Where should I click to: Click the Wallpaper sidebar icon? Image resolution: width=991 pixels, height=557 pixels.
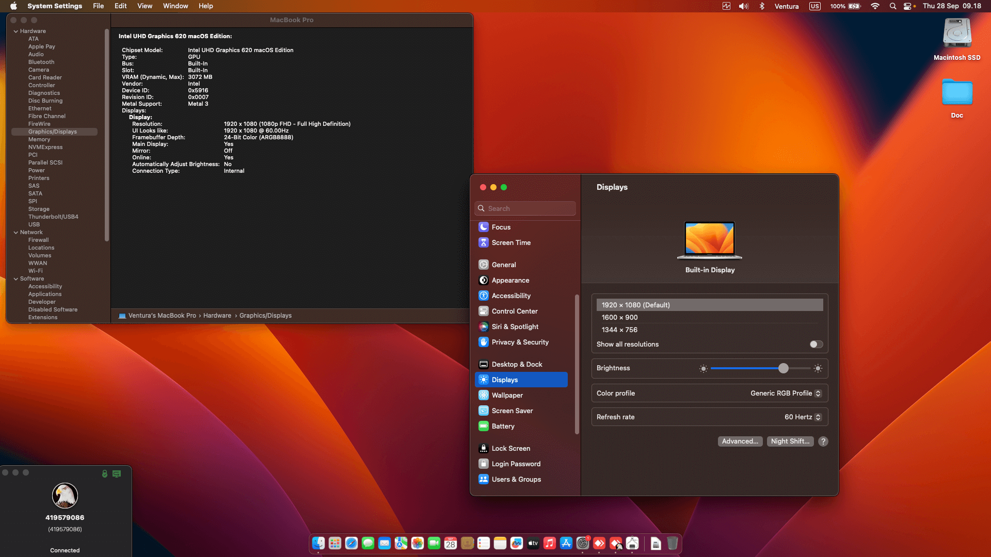click(x=483, y=395)
